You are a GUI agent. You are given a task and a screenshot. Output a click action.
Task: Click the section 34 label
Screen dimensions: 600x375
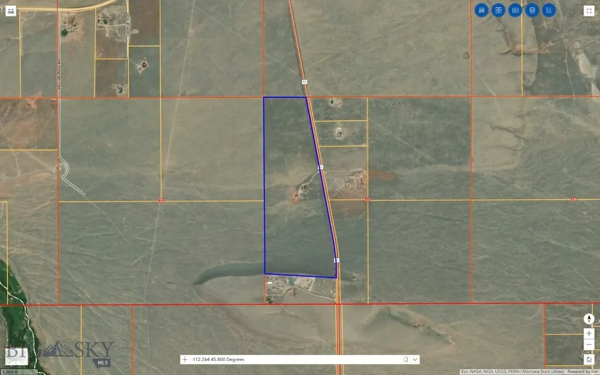pos(573,199)
